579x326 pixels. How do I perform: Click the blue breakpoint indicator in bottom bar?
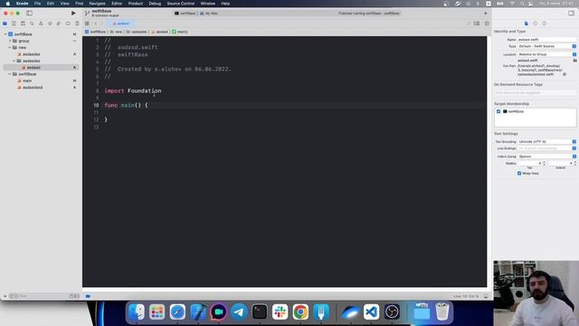coord(88,296)
